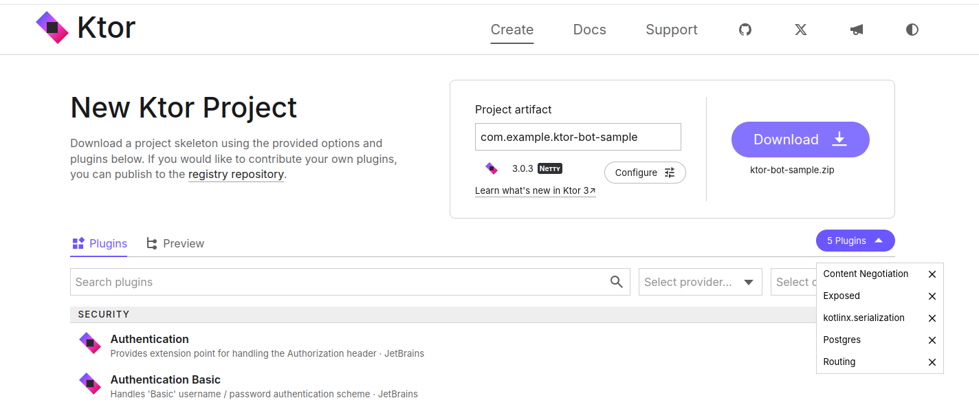Collapse the 5 Plugins dropdown

(855, 241)
